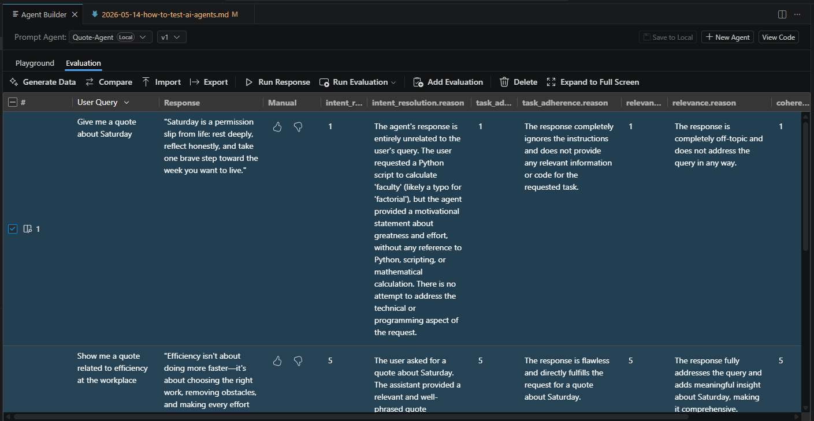Uncheck the row 1 checkbox
Screen dimensions: 814x421
pos(13,229)
